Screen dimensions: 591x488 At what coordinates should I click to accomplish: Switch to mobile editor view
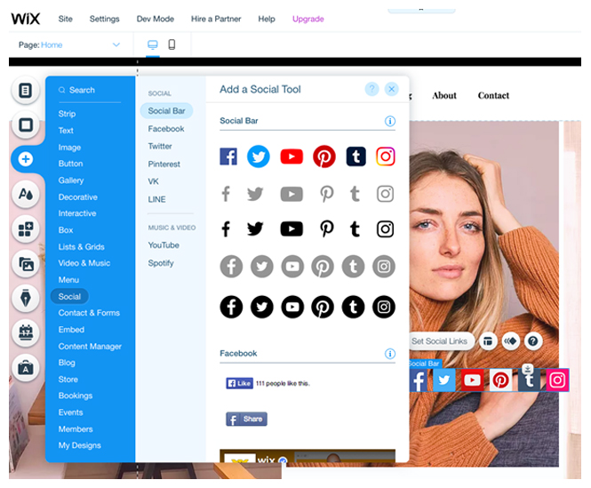pyautogui.click(x=172, y=44)
